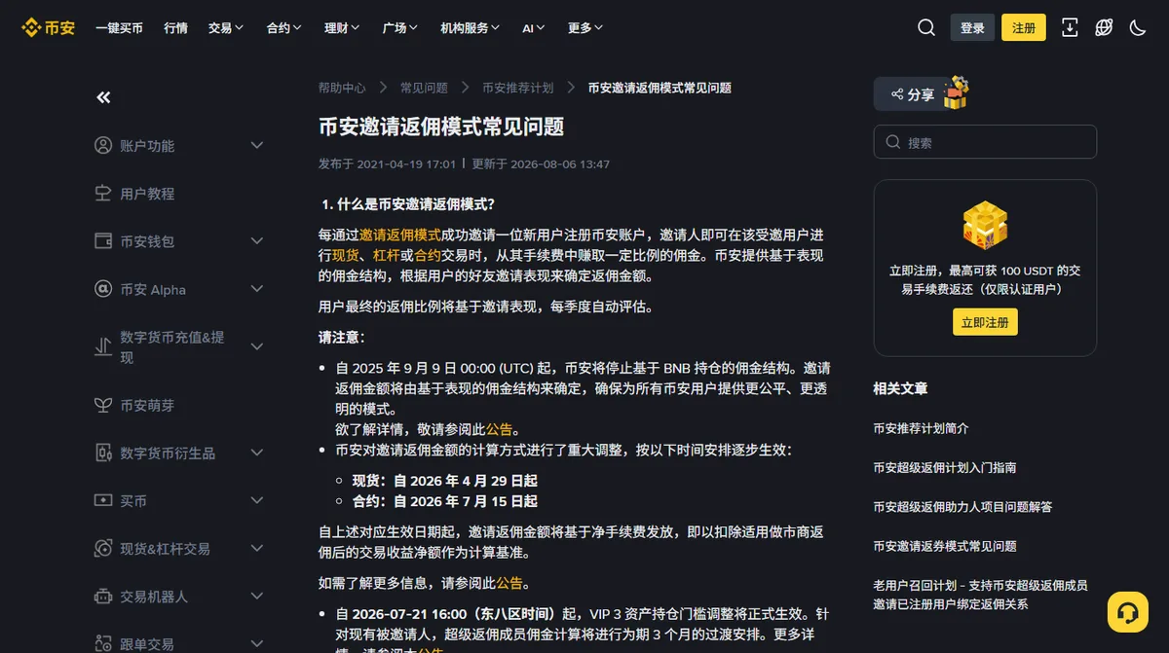Open the search magnifier icon in header

[926, 27]
